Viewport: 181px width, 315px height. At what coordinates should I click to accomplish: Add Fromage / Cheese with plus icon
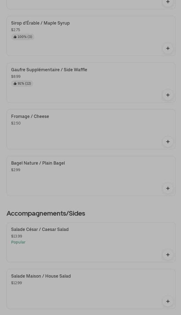[168, 142]
